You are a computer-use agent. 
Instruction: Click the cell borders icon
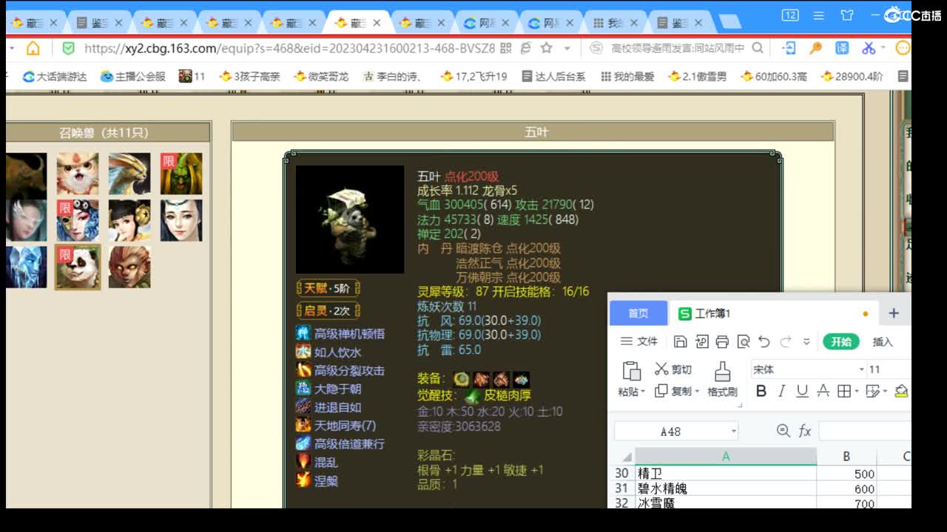tap(844, 392)
